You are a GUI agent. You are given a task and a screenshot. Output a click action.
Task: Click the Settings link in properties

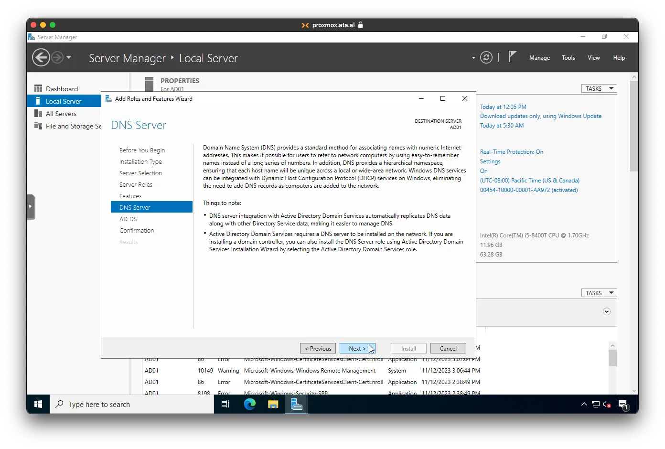click(x=490, y=161)
